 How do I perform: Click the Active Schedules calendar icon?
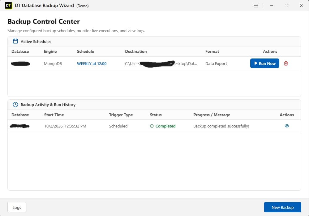(x=15, y=41)
